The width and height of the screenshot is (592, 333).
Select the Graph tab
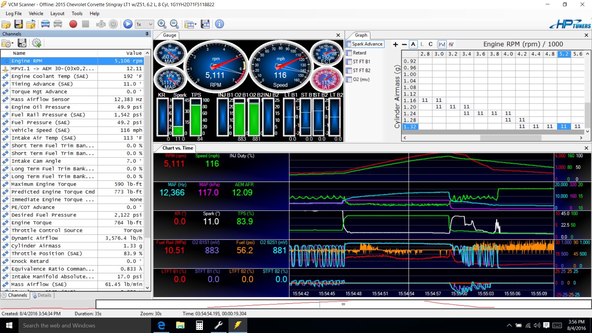click(x=361, y=35)
